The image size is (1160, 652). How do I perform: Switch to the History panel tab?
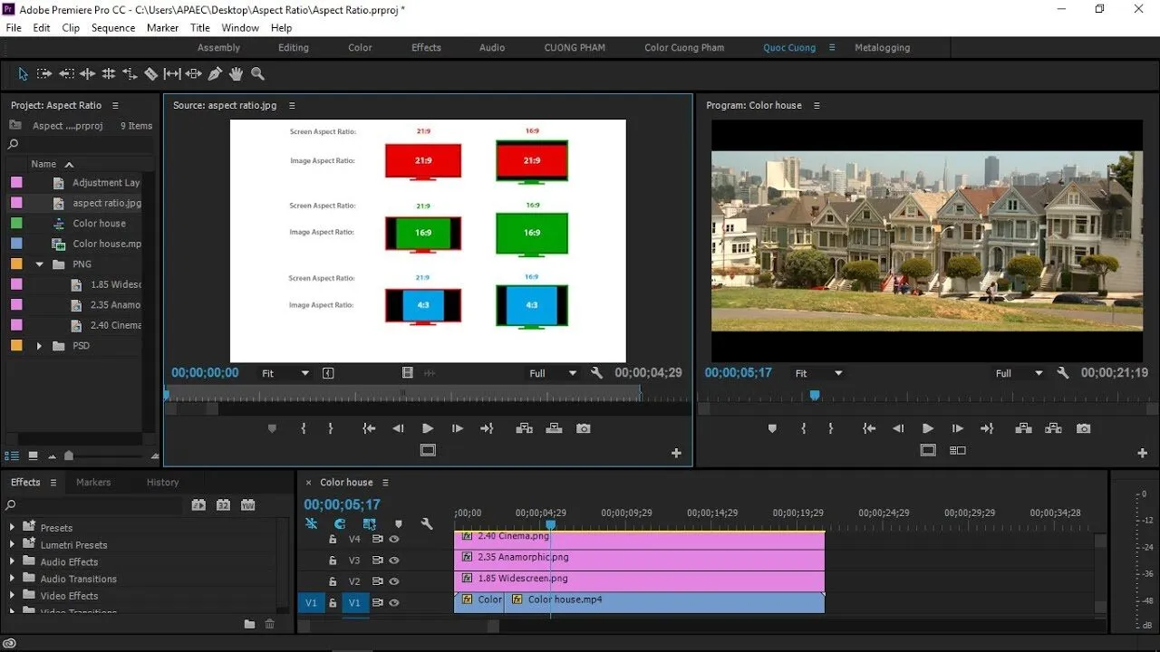163,483
